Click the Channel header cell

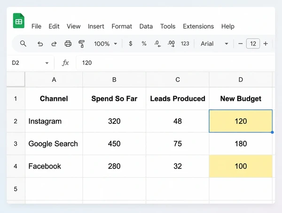coord(54,98)
